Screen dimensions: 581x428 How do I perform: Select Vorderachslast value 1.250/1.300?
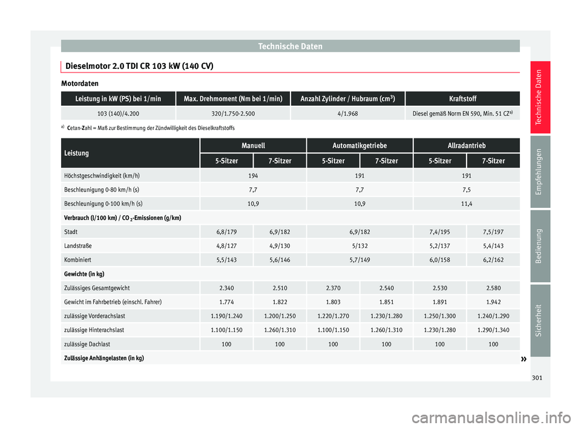point(440,317)
